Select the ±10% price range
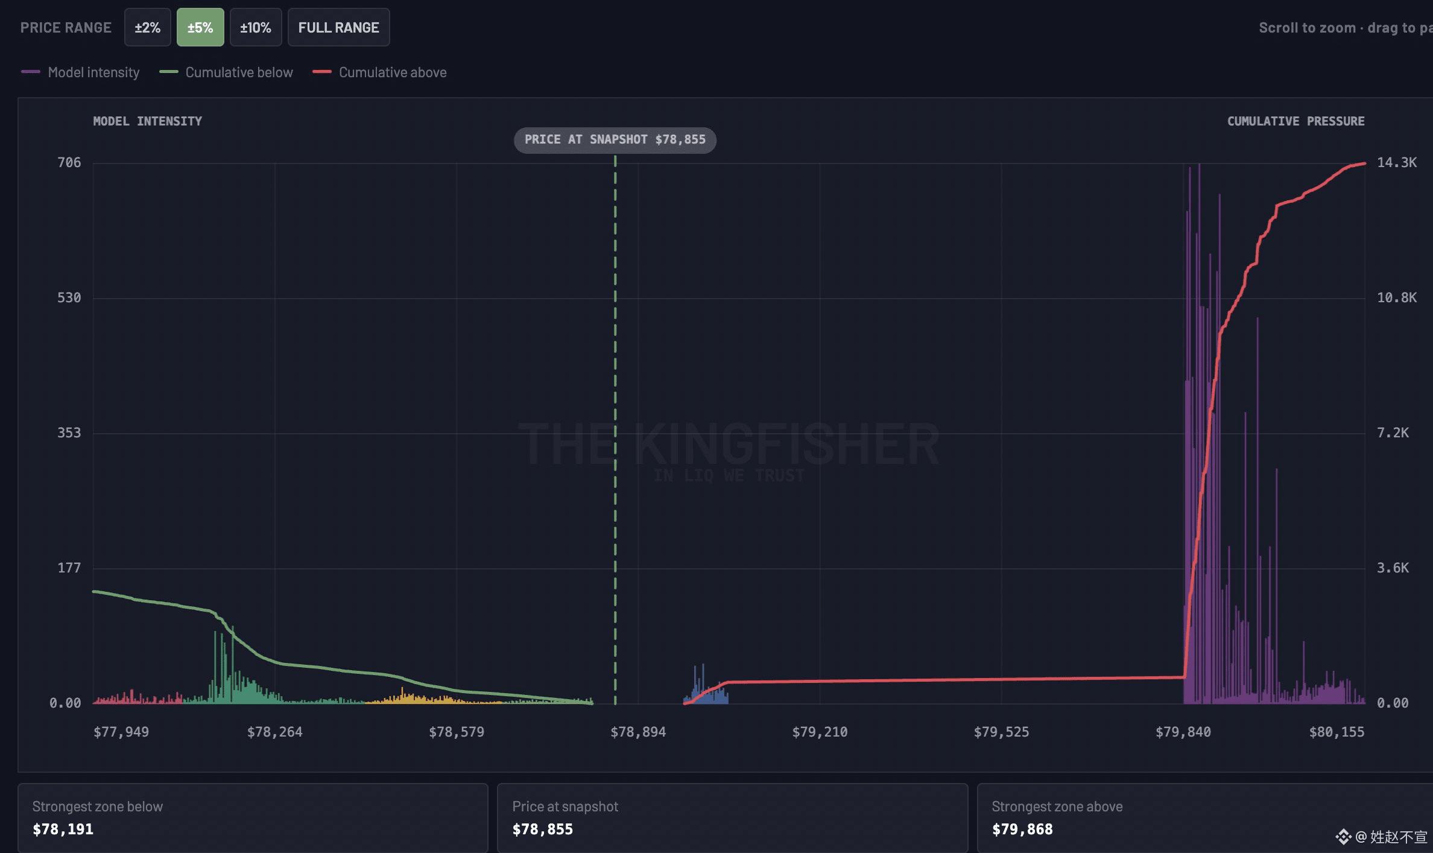Screen dimensions: 1433x853 click(x=256, y=27)
